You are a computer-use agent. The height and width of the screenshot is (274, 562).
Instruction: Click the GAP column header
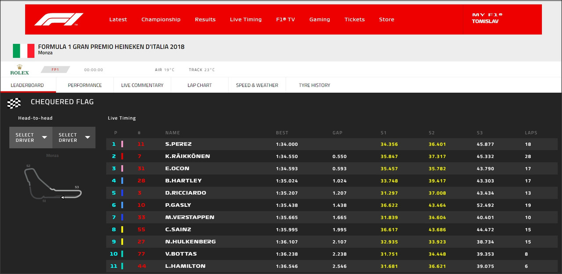pos(337,133)
